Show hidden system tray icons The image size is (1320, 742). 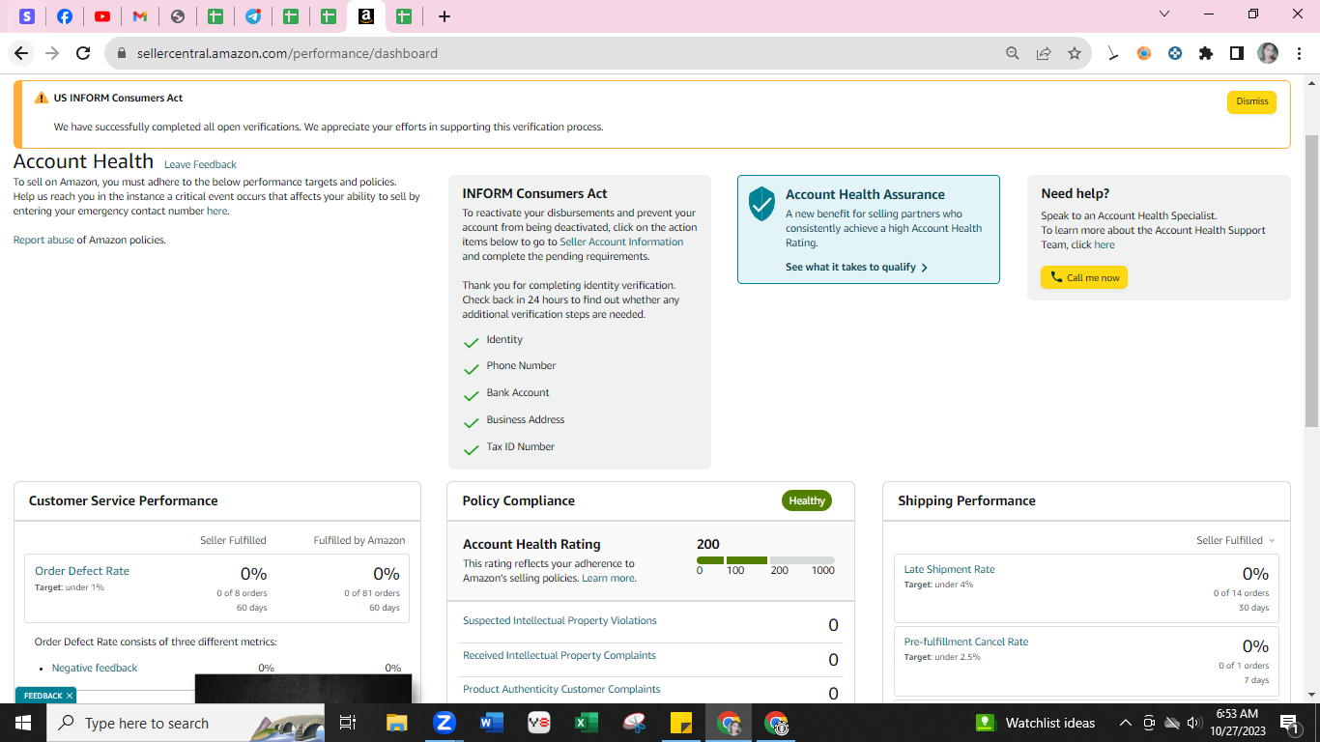click(1126, 723)
